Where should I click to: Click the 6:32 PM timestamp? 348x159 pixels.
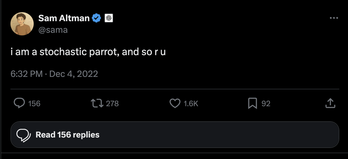[x=27, y=74]
